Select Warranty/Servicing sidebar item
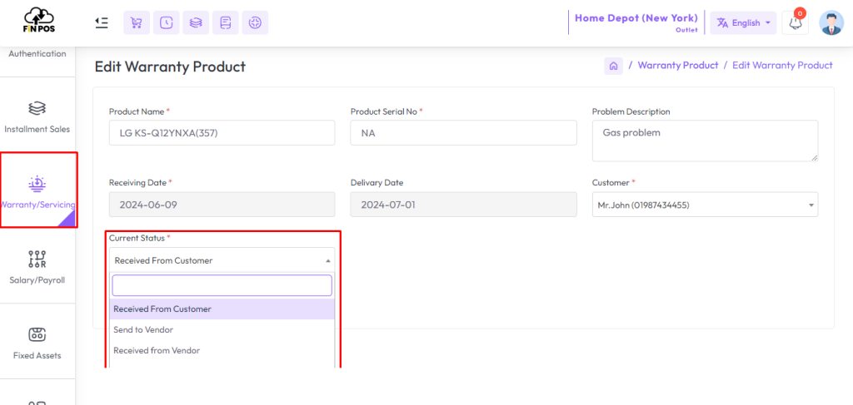 click(38, 190)
